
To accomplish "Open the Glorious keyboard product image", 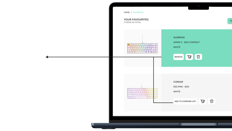I will pyautogui.click(x=143, y=48).
